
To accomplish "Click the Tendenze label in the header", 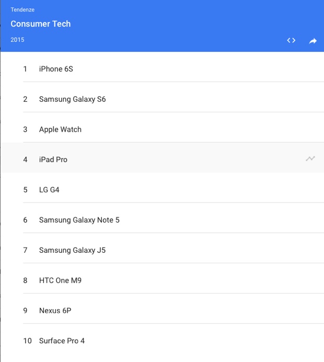I will pos(22,10).
